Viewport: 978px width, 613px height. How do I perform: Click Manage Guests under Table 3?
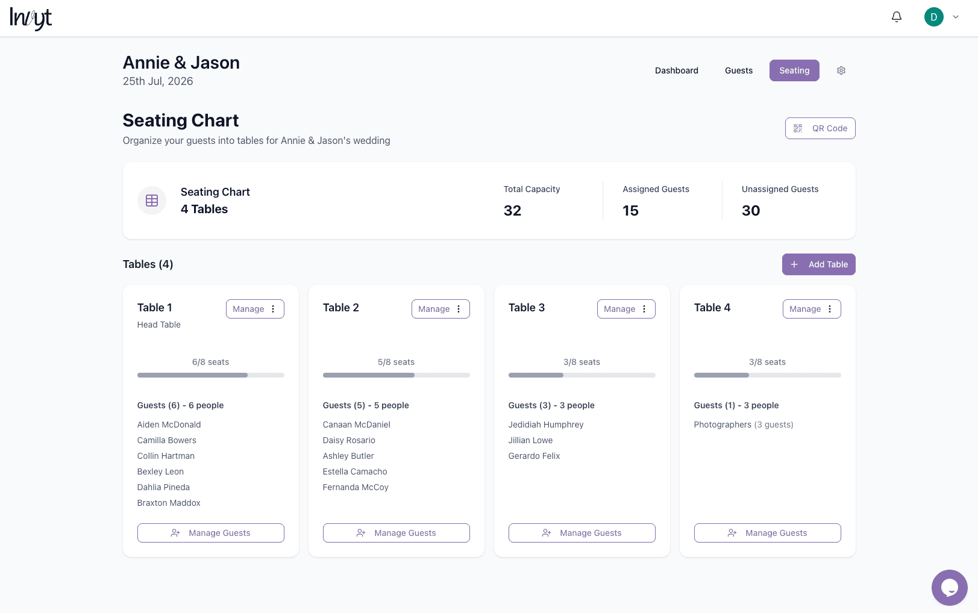tap(581, 533)
